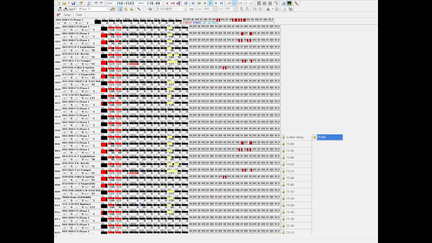Viewport: 432px width, 243px height.
Task: Select channel A04 EnglishHorn row
Action: (x=167, y=49)
